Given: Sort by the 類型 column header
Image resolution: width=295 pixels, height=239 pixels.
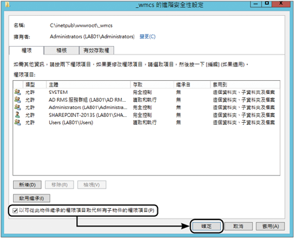Looking at the screenshot, I should click(35, 85).
